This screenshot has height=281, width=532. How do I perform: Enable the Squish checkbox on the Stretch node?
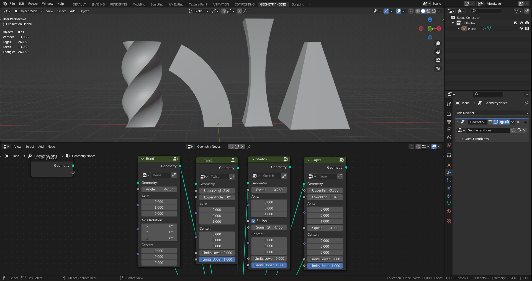coord(253,221)
